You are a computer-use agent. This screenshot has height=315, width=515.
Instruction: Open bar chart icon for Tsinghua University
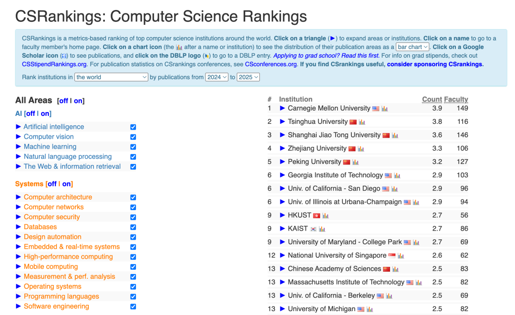pyautogui.click(x=362, y=122)
